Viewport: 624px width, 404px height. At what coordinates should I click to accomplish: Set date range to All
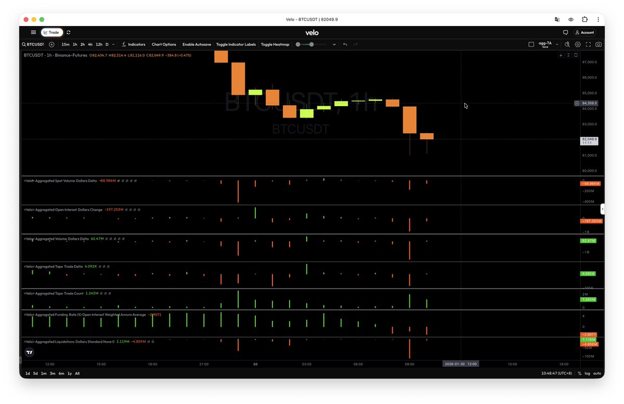pos(77,373)
